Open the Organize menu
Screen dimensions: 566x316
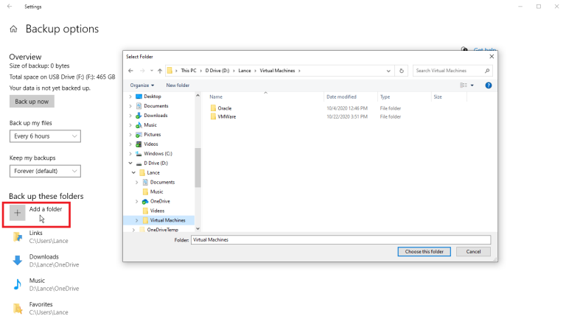pyautogui.click(x=141, y=85)
